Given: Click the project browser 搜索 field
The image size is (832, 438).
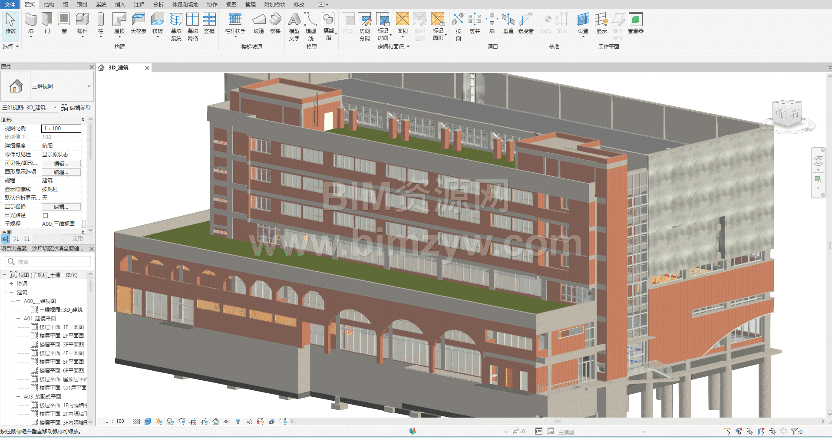Looking at the screenshot, I should (47, 262).
